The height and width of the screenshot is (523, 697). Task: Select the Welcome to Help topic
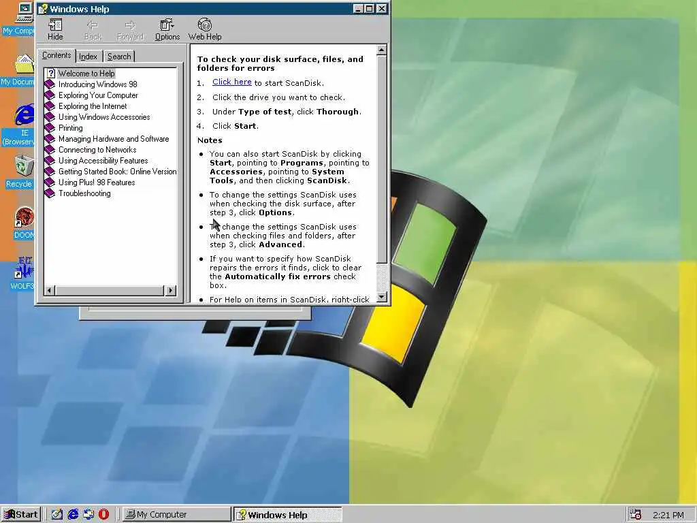[x=86, y=74]
